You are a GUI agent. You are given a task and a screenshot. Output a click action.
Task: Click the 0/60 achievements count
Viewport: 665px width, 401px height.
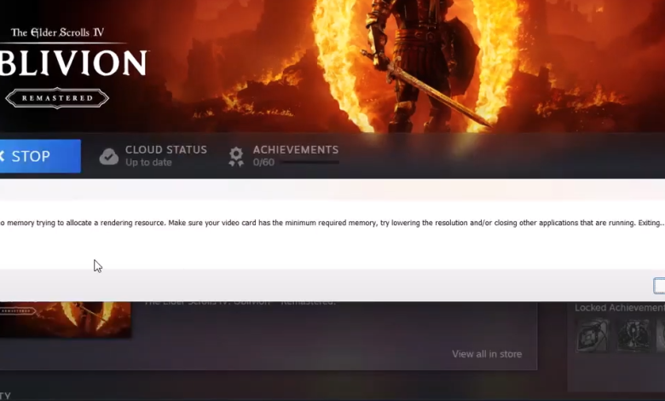(x=263, y=162)
